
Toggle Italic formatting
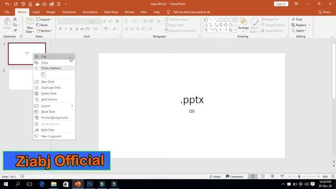tap(66, 29)
